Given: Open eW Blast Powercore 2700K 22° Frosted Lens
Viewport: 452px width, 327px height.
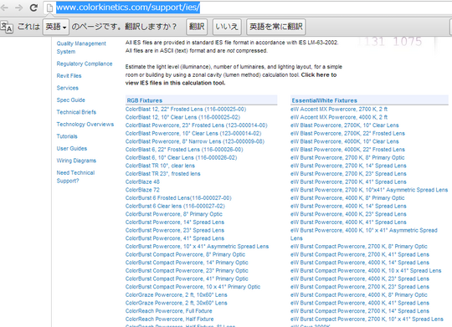Looking at the screenshot, I should coord(347,134).
